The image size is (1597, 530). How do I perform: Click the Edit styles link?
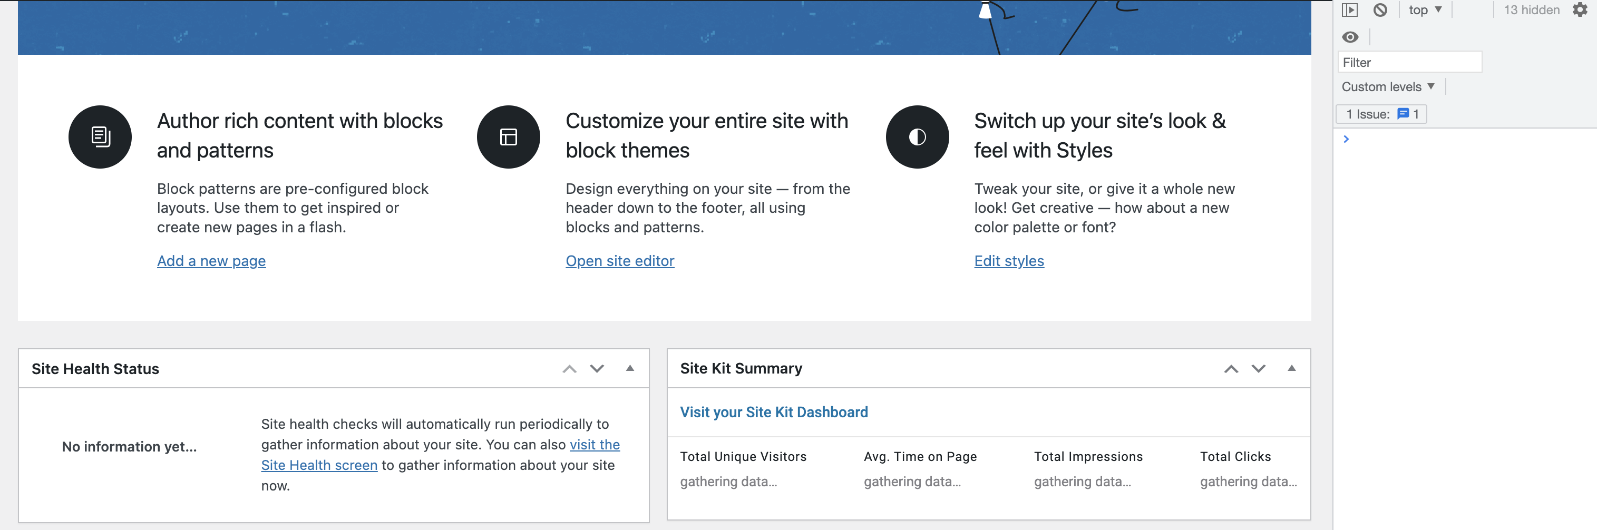1009,260
